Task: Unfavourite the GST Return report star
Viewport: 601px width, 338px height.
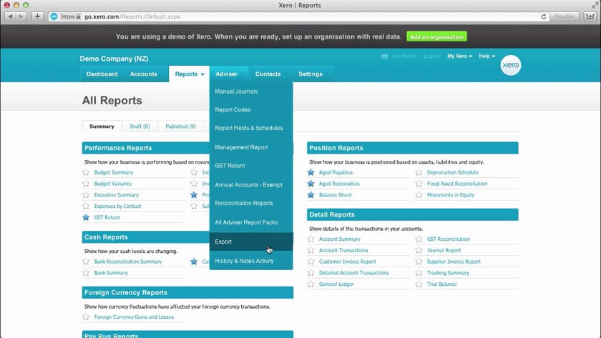Action: coord(86,217)
